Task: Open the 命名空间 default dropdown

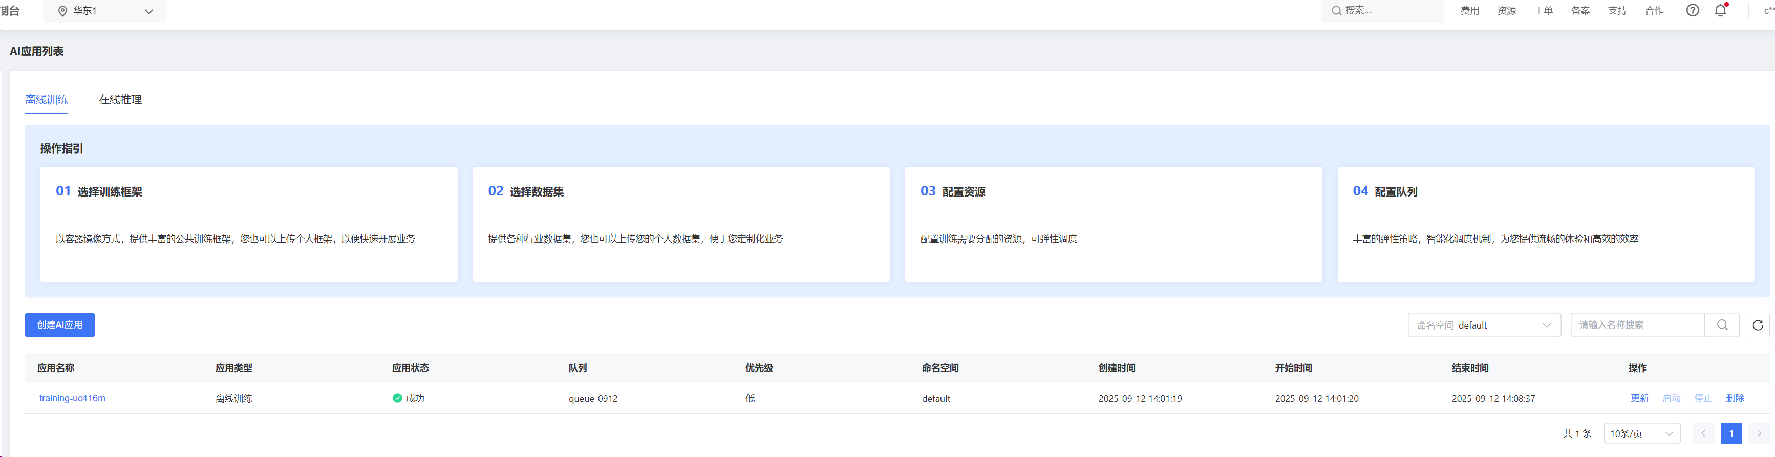Action: pyautogui.click(x=1484, y=325)
